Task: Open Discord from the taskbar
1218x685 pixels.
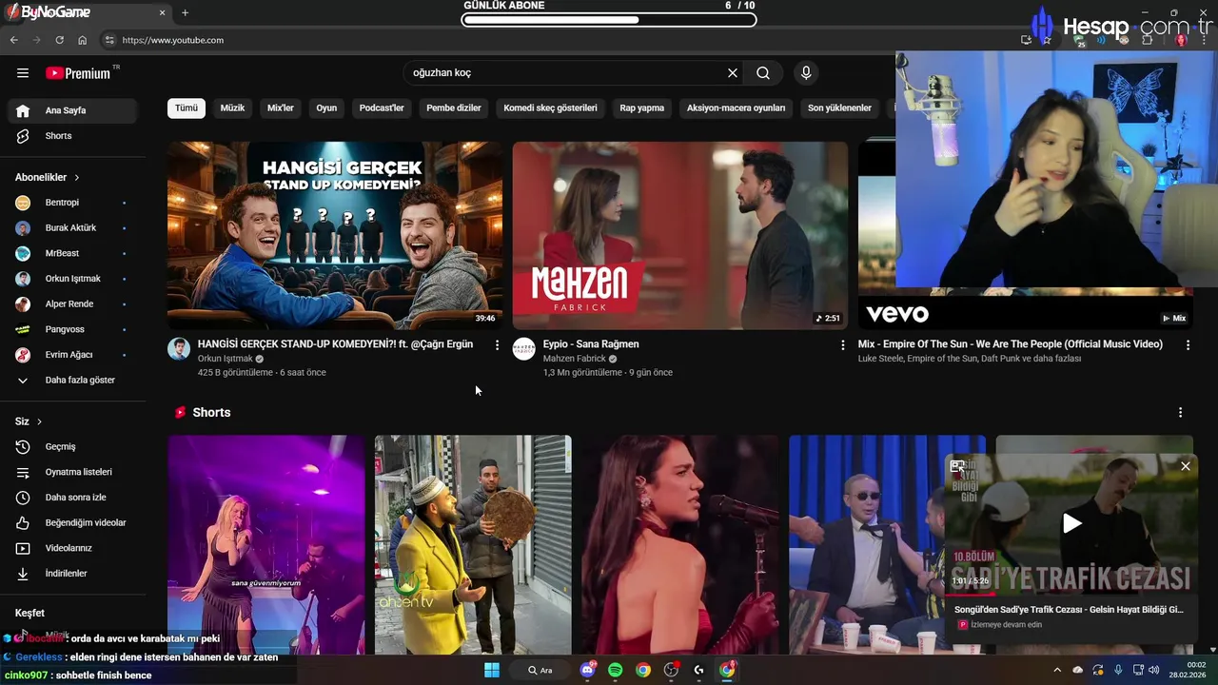Action: click(587, 670)
